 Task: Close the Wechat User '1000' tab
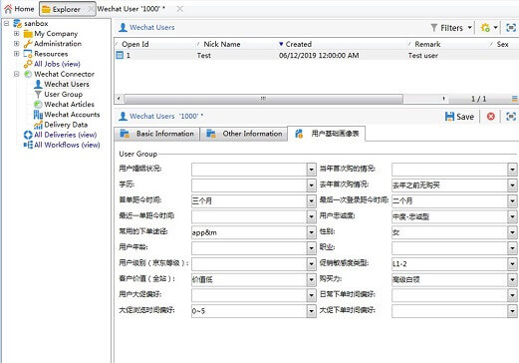179,9
